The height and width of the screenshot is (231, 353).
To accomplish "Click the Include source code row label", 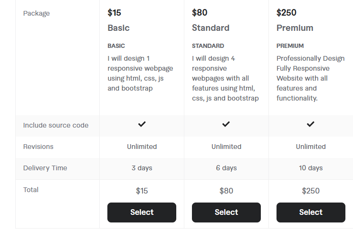I will 56,125.
